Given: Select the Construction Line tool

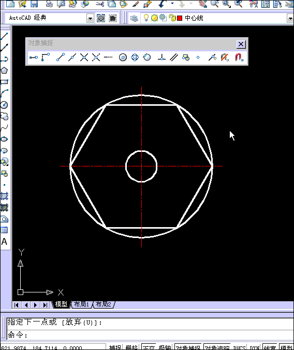Looking at the screenshot, I should [x=4, y=47].
